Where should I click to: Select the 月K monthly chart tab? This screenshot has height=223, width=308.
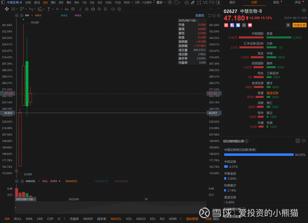(x=61, y=3)
